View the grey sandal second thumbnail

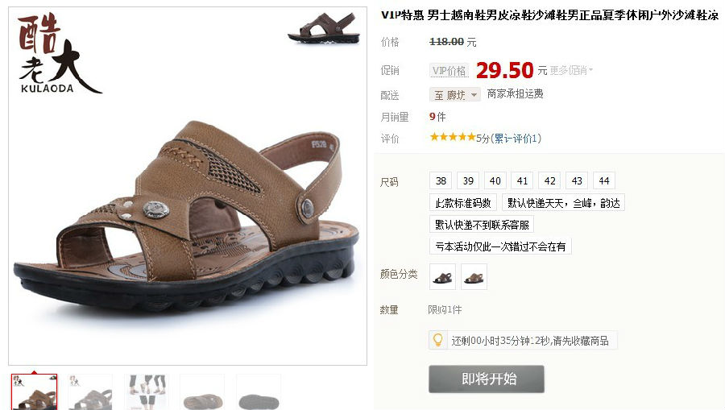[90, 391]
